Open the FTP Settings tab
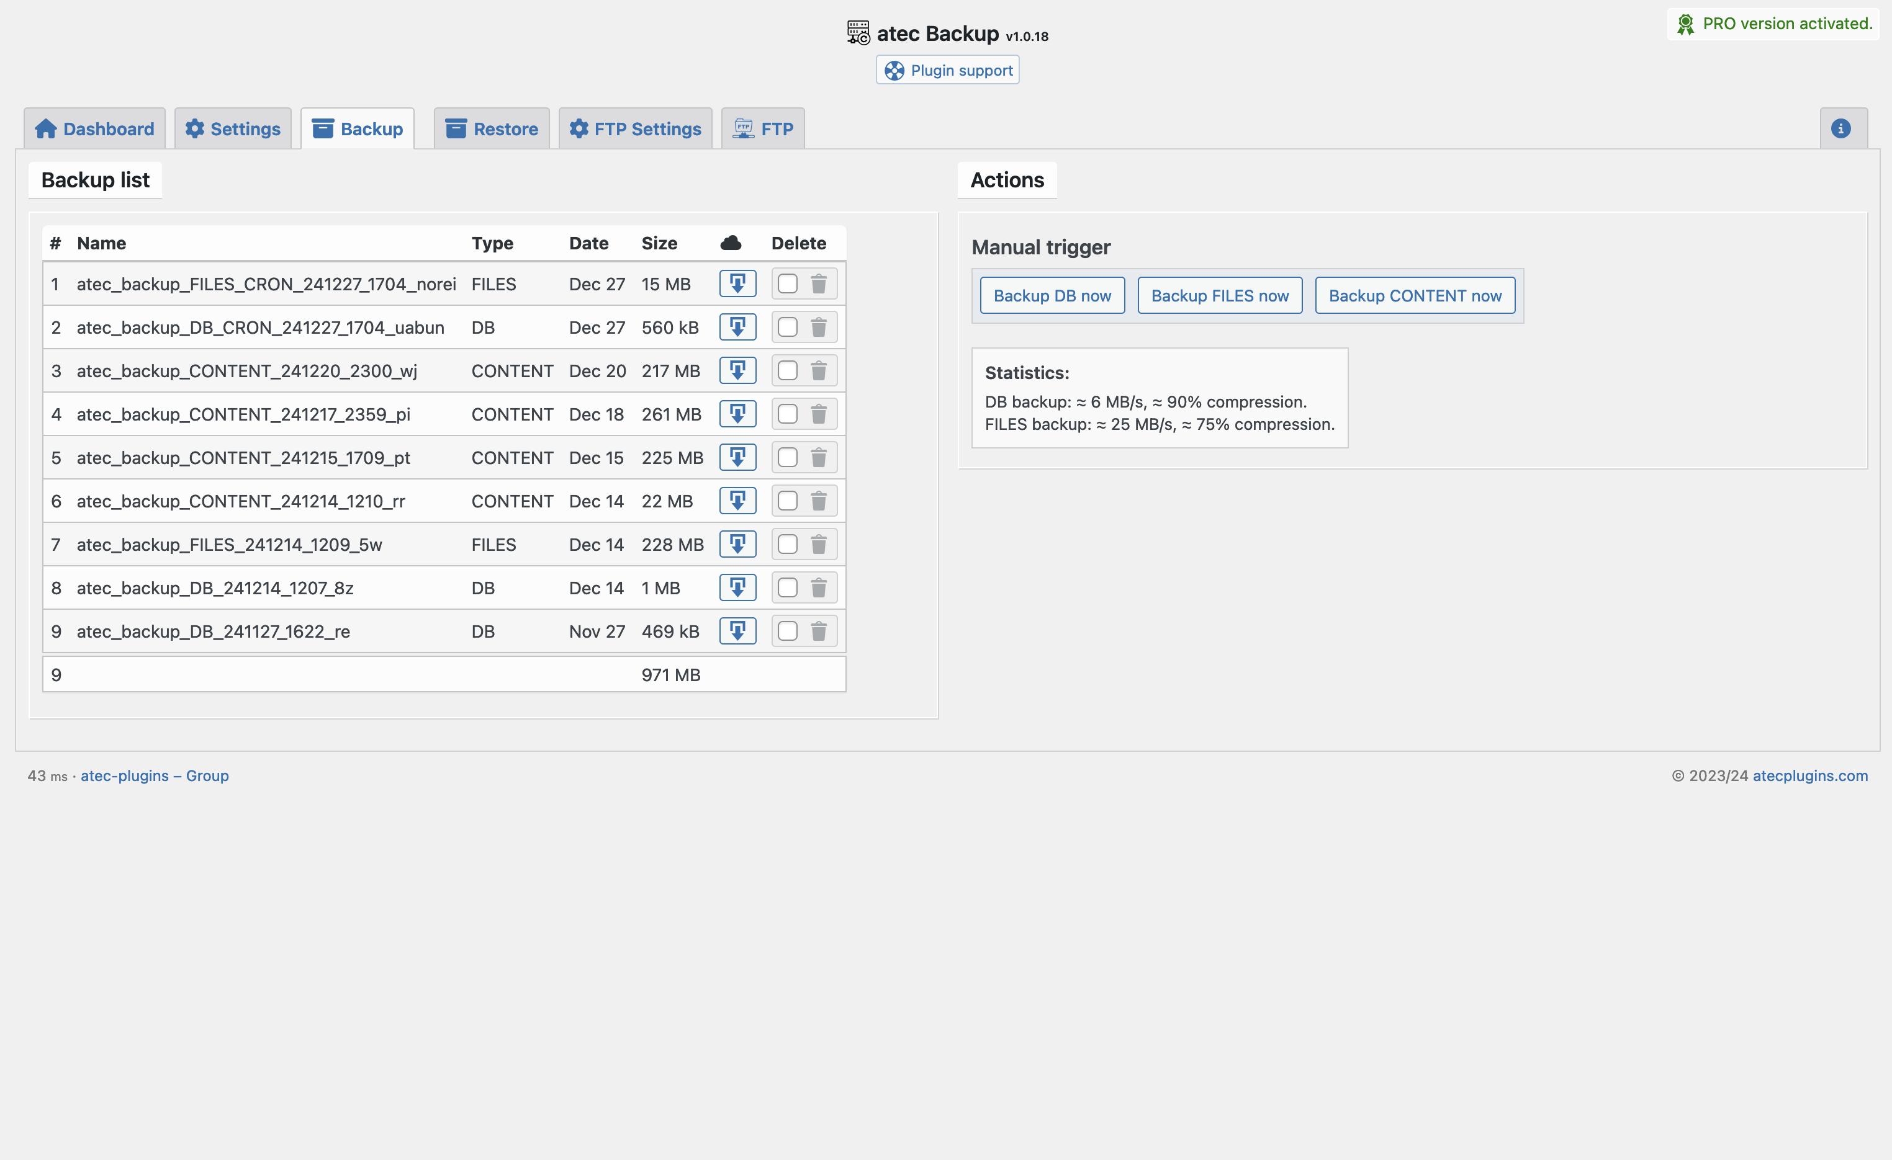The width and height of the screenshot is (1892, 1160). 635,129
